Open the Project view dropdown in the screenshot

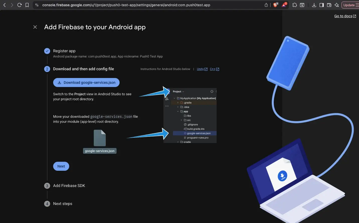[178, 91]
